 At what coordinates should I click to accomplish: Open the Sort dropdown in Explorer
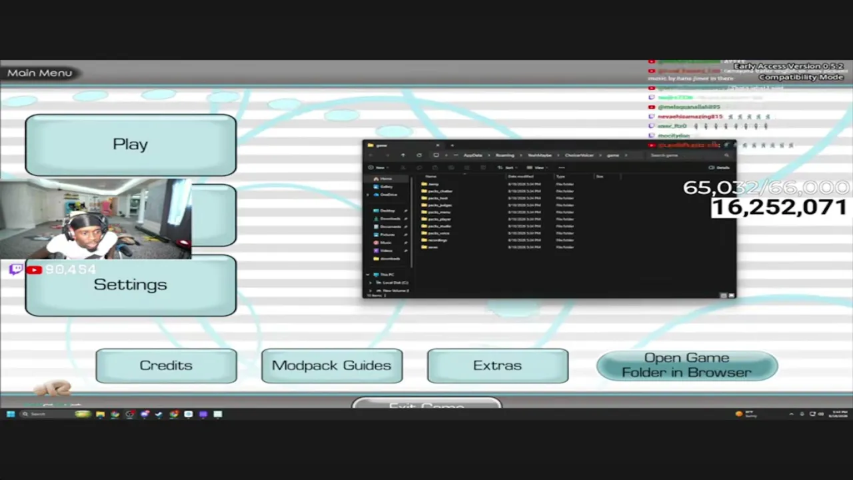(x=509, y=167)
